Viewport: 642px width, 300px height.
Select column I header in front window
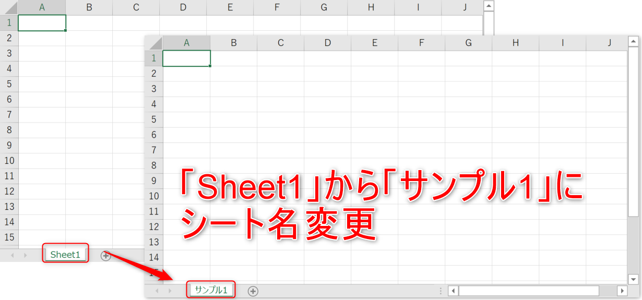tap(563, 43)
